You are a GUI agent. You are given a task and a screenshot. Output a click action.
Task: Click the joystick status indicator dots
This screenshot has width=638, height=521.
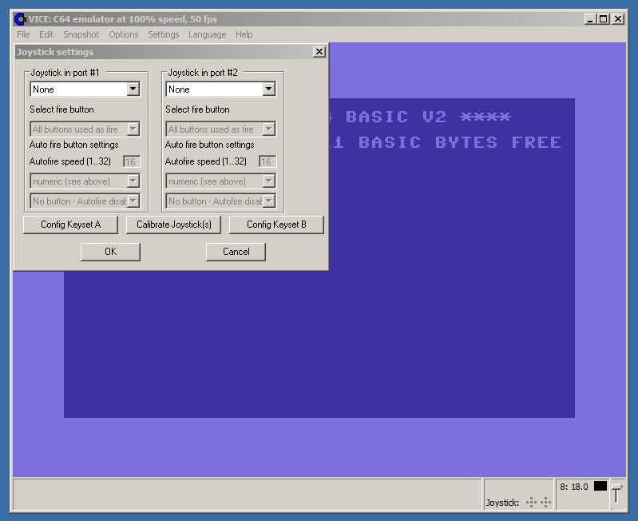pyautogui.click(x=539, y=502)
